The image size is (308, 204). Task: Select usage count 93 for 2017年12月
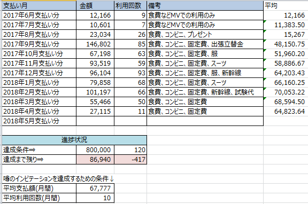coord(130,73)
